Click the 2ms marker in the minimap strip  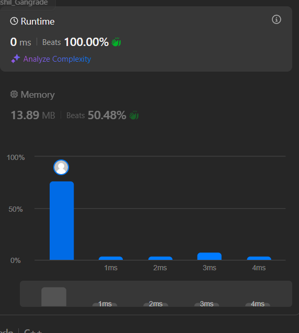tap(156, 304)
